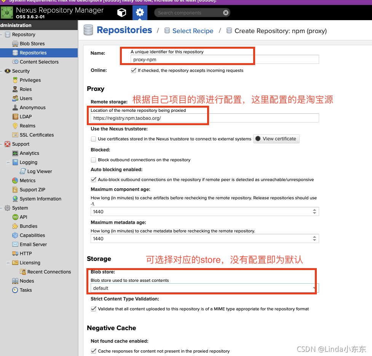Click the Users icon in sidebar
Image resolution: width=372 pixels, height=356 pixels.
[x=15, y=99]
